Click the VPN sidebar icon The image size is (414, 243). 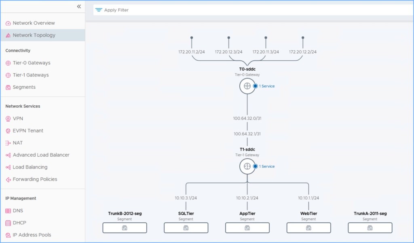[x=8, y=119]
